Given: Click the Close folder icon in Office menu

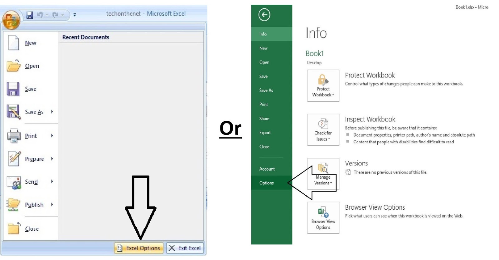Looking at the screenshot, I should 14,228.
